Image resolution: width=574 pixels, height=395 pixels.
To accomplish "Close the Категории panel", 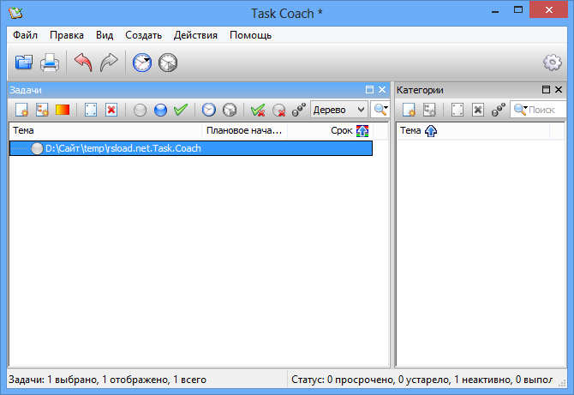I will [x=559, y=90].
